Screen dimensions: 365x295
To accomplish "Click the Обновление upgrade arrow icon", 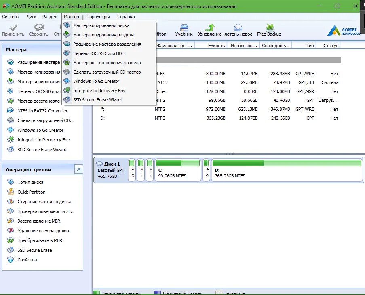I will pyautogui.click(x=210, y=27).
